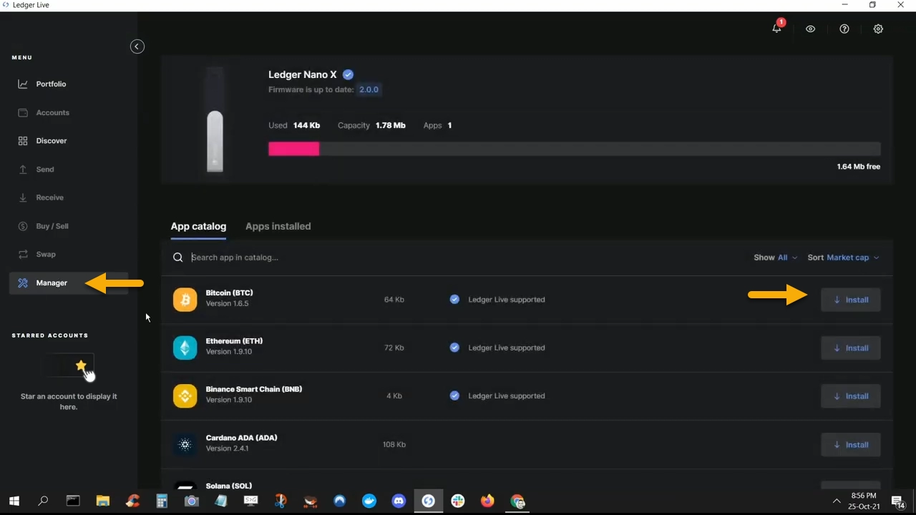Open the Windows Start menu
916x515 pixels.
[x=14, y=501]
